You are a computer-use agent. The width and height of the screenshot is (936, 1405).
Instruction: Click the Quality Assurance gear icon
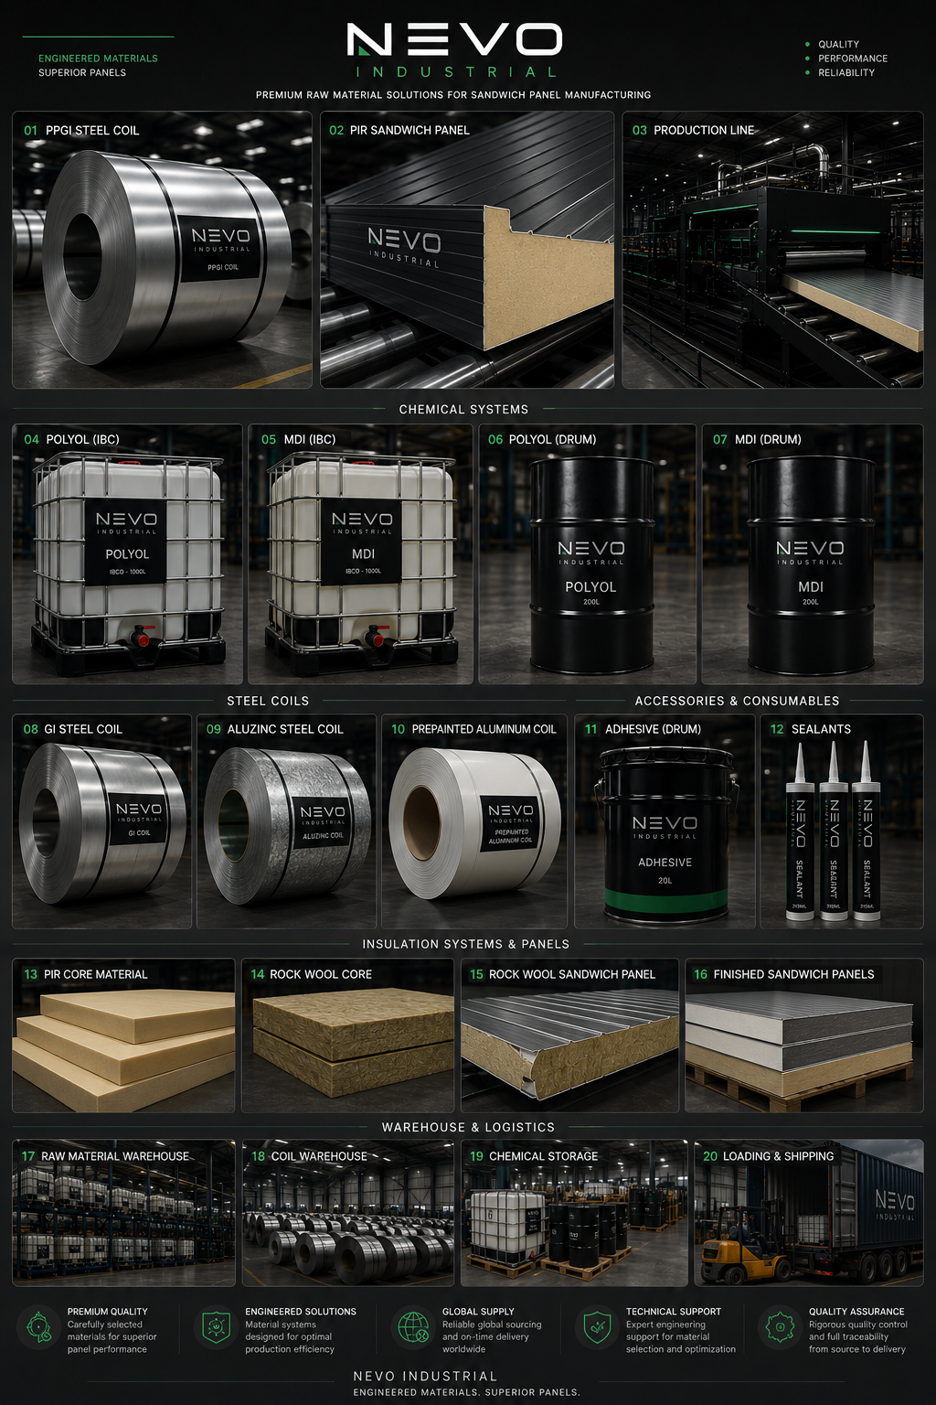tap(780, 1327)
